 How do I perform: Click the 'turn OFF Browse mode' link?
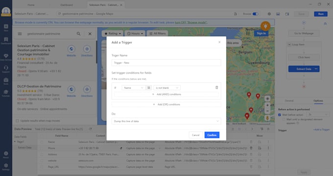[x=191, y=22]
